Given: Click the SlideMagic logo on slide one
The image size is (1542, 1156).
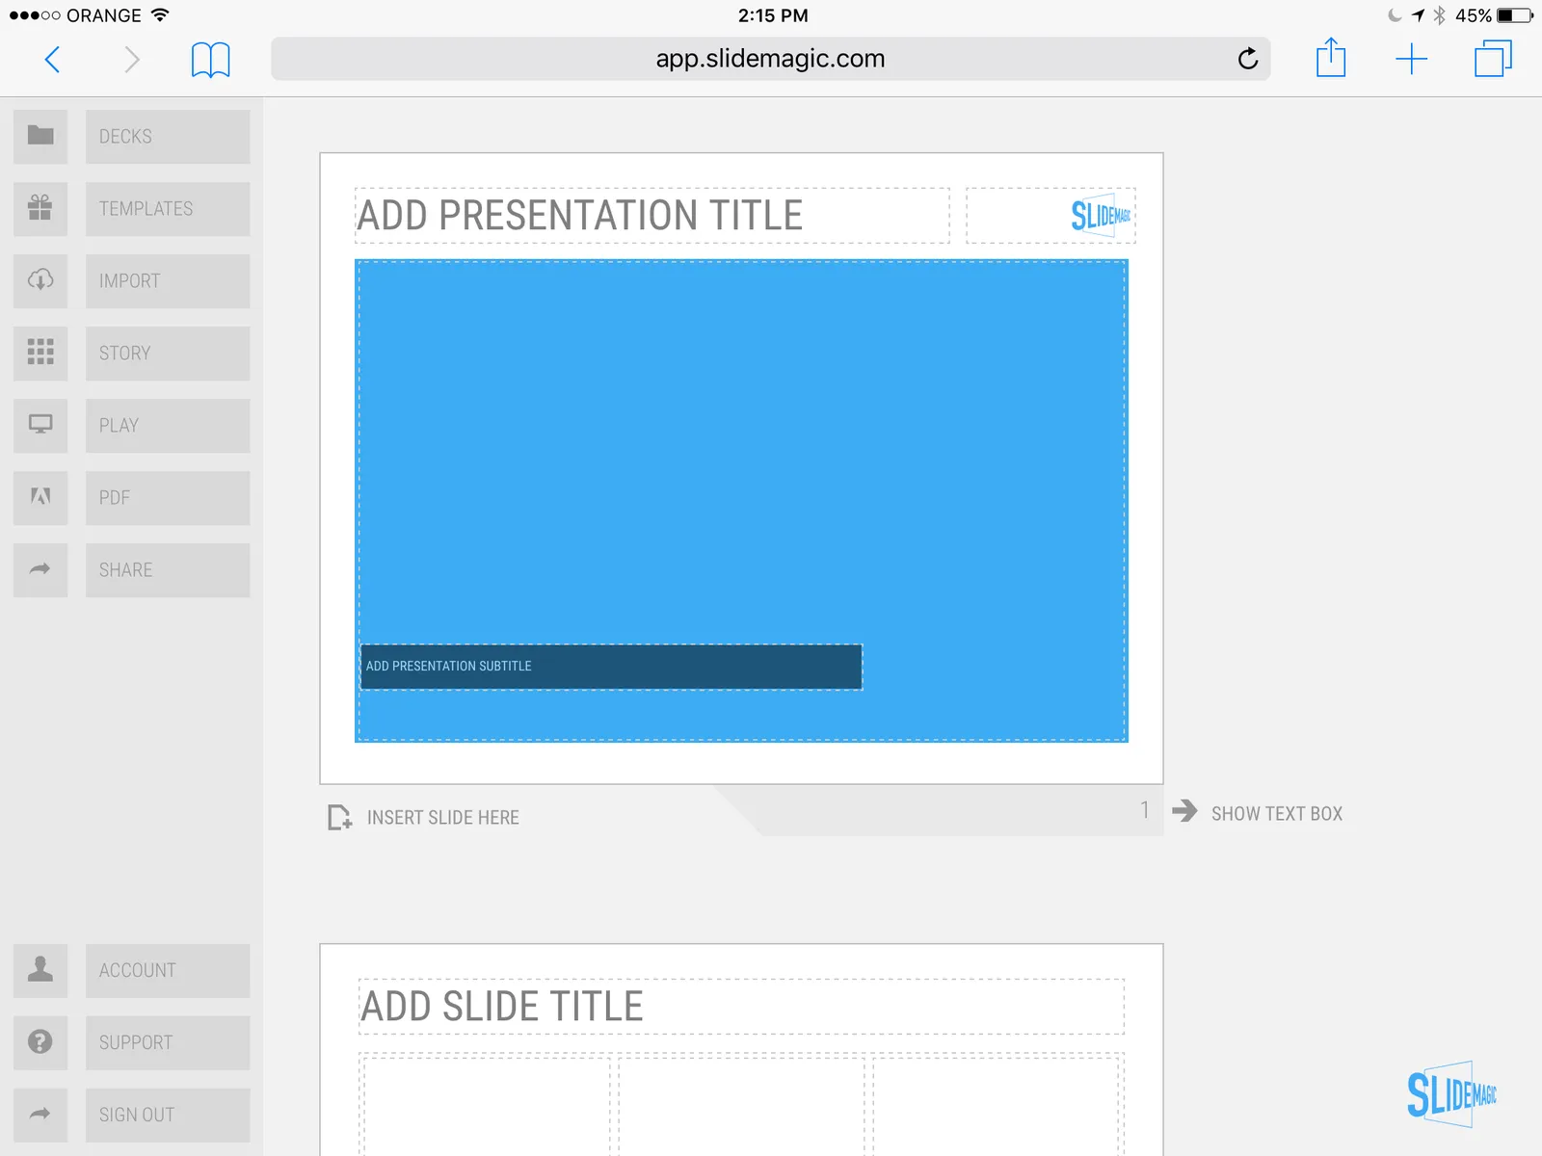Looking at the screenshot, I should pyautogui.click(x=1101, y=215).
